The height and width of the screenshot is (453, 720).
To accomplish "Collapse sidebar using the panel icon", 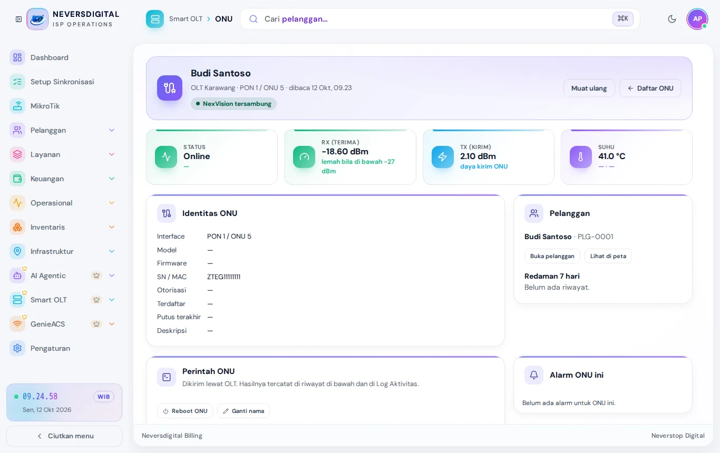I will point(19,19).
